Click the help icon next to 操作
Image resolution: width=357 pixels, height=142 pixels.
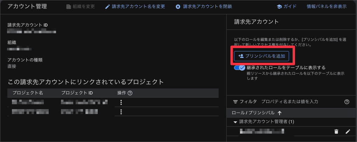click(x=130, y=93)
